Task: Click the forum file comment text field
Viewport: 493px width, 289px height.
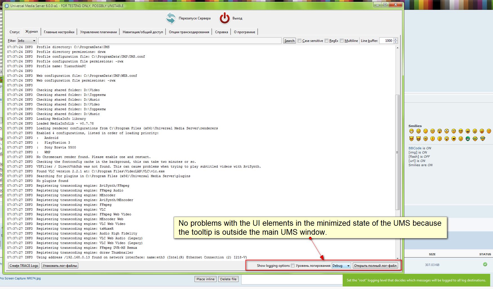Action: pos(292,279)
